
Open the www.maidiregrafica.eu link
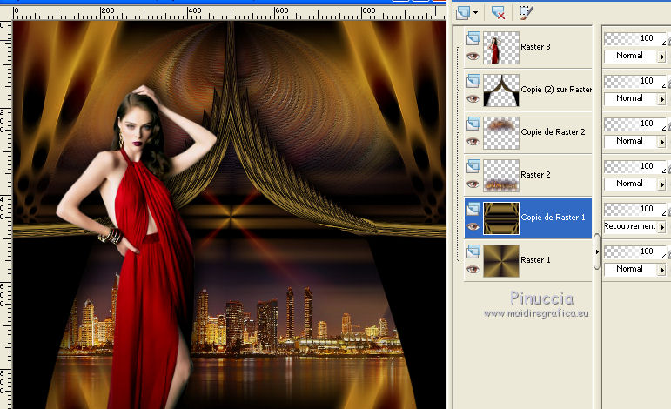click(x=535, y=312)
